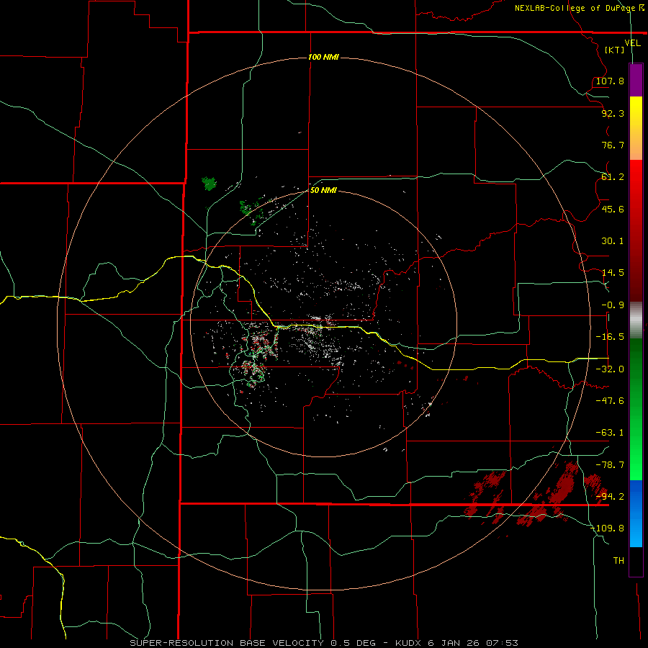The width and height of the screenshot is (648, 648).
Task: Click the -0.9 velocity scale value
Action: (613, 305)
